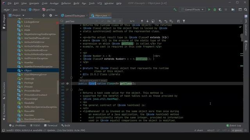The height and width of the screenshot is (140, 250).
Task: Open the Maven side panel
Action: [246, 45]
